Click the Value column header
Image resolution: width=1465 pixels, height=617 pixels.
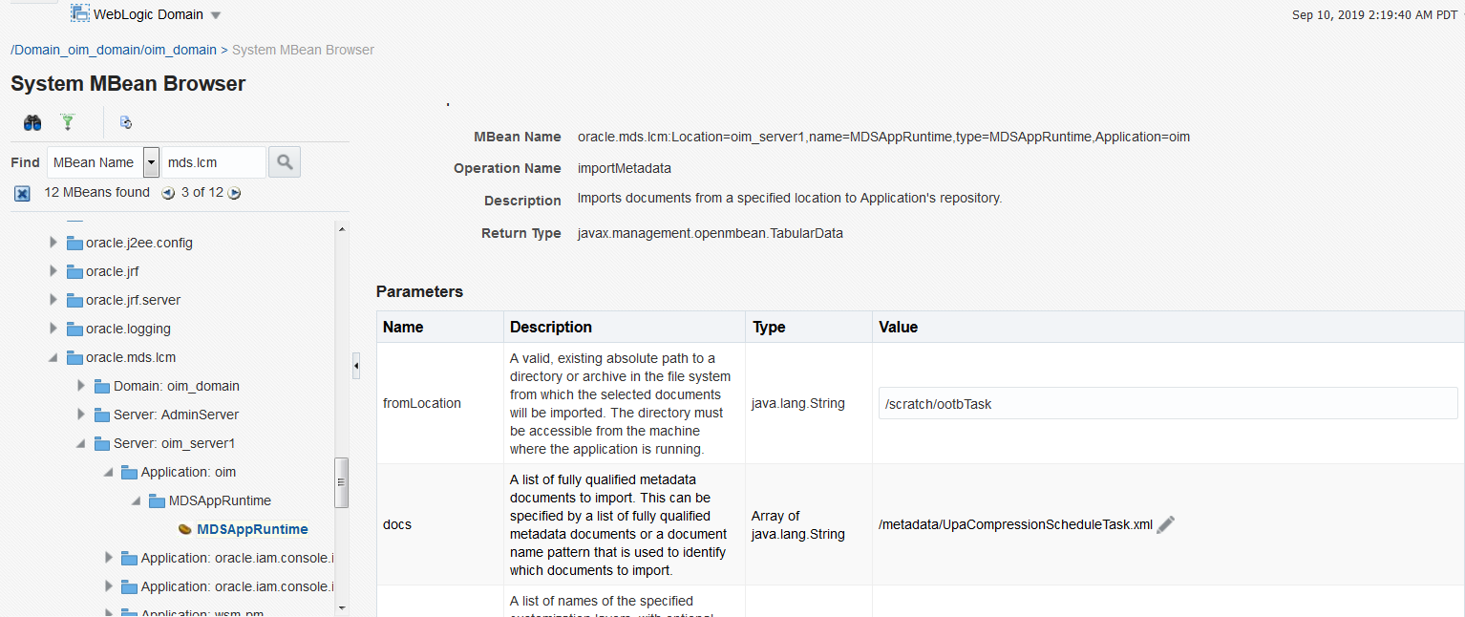[1168, 327]
